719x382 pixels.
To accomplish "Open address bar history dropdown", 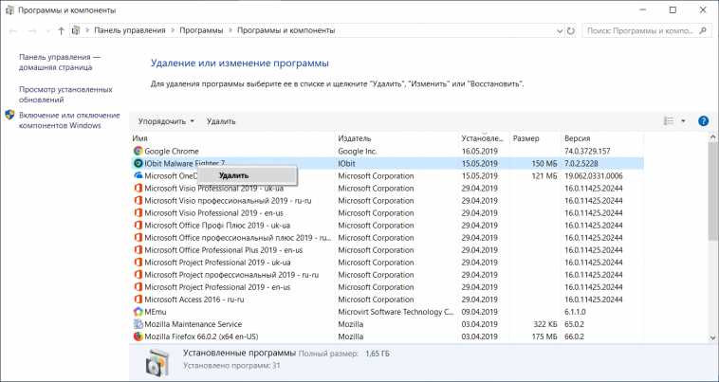I will pos(560,30).
